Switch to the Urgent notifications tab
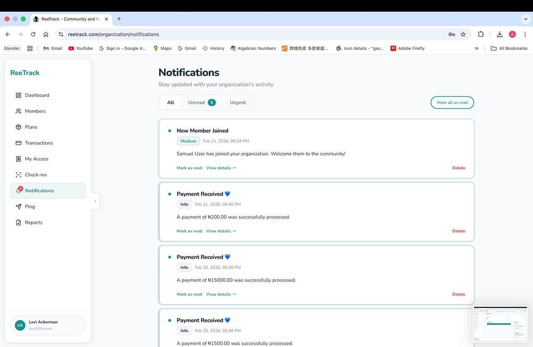Screen dimensions: 533x347 (x=237, y=102)
